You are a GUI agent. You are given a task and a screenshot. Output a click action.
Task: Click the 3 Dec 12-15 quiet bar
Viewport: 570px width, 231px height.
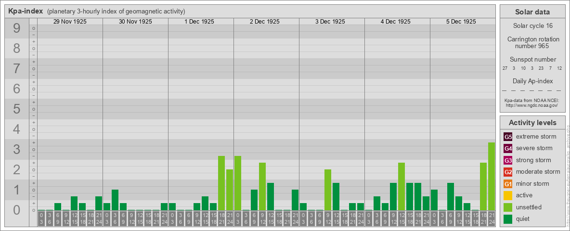(336, 197)
